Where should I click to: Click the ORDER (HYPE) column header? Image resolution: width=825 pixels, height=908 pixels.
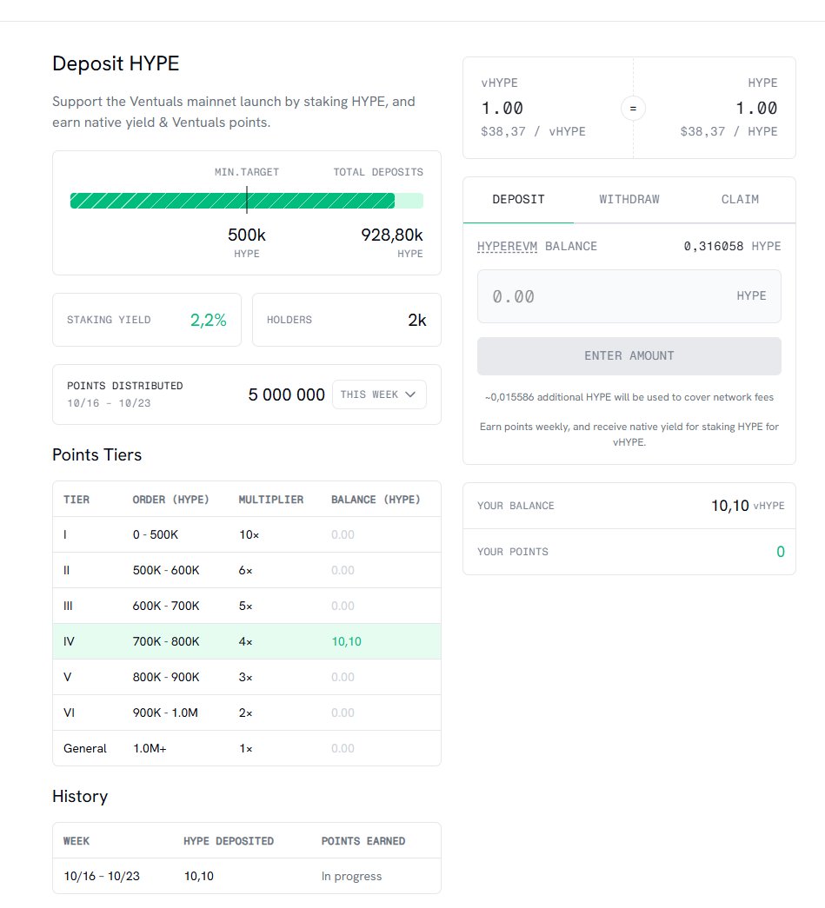click(171, 499)
